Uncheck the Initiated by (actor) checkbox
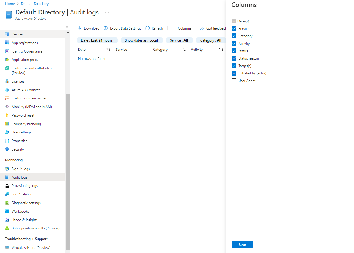The height and width of the screenshot is (253, 354). pos(234,73)
